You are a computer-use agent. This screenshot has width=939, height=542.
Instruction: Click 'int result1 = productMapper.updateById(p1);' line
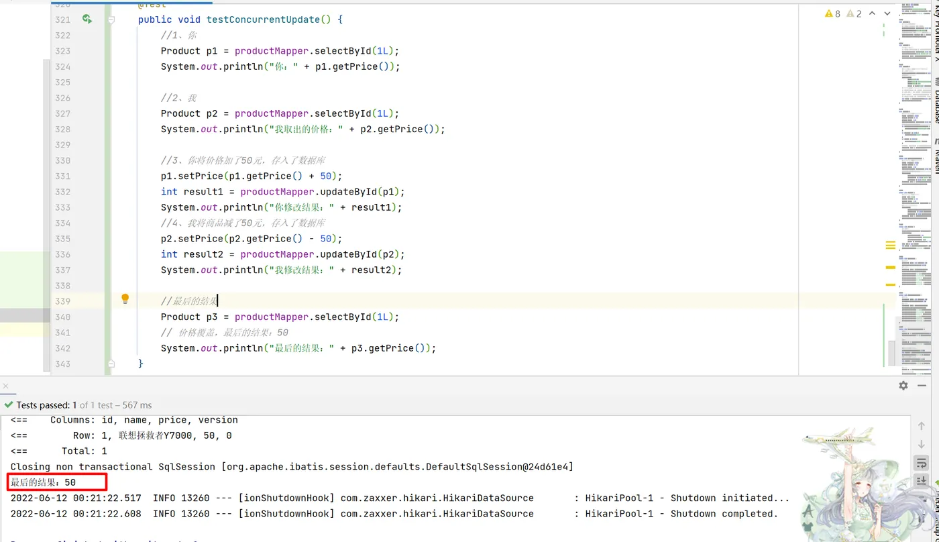pyautogui.click(x=283, y=192)
